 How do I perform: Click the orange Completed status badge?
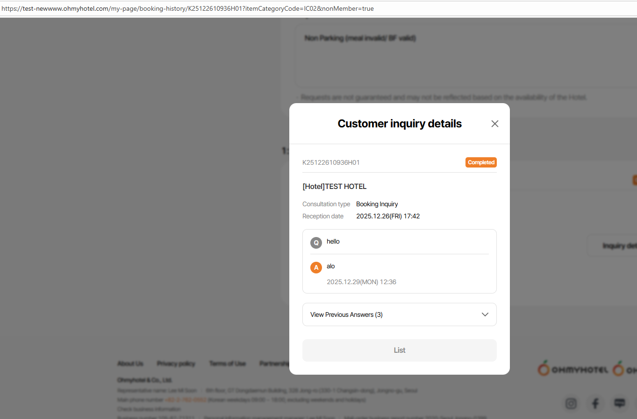coord(481,162)
